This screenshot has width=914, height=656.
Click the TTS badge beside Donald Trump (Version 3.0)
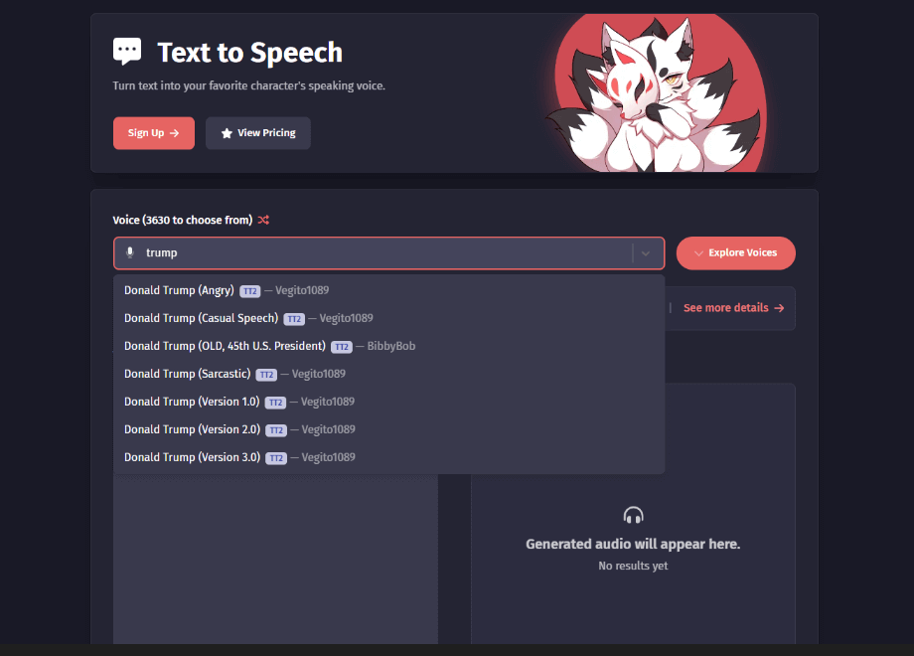click(x=274, y=457)
